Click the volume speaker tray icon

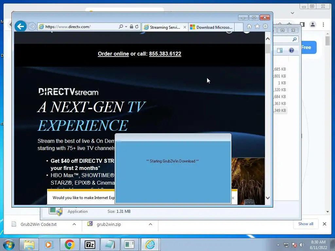[x=302, y=245]
